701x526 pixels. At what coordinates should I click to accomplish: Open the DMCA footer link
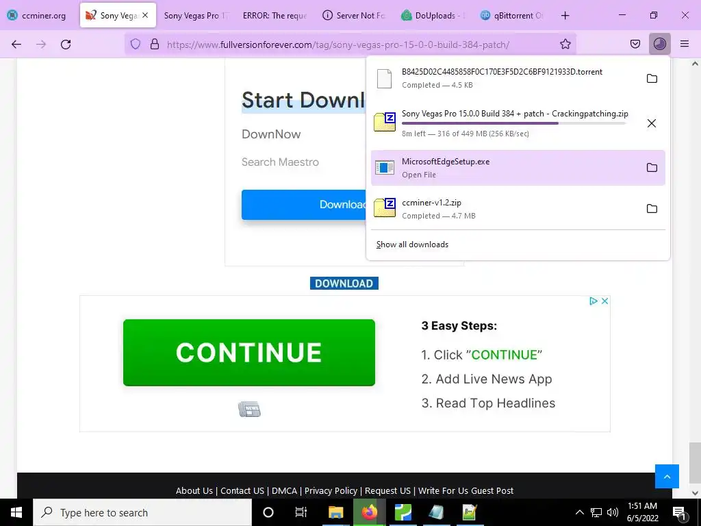tap(284, 490)
